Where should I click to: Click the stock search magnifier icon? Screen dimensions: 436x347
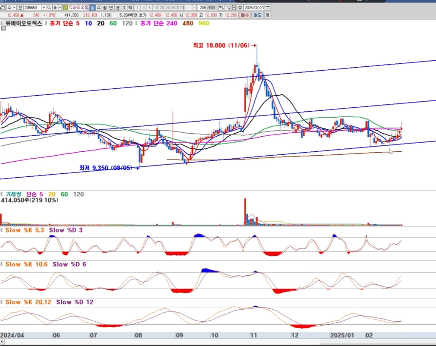pyautogui.click(x=49, y=7)
